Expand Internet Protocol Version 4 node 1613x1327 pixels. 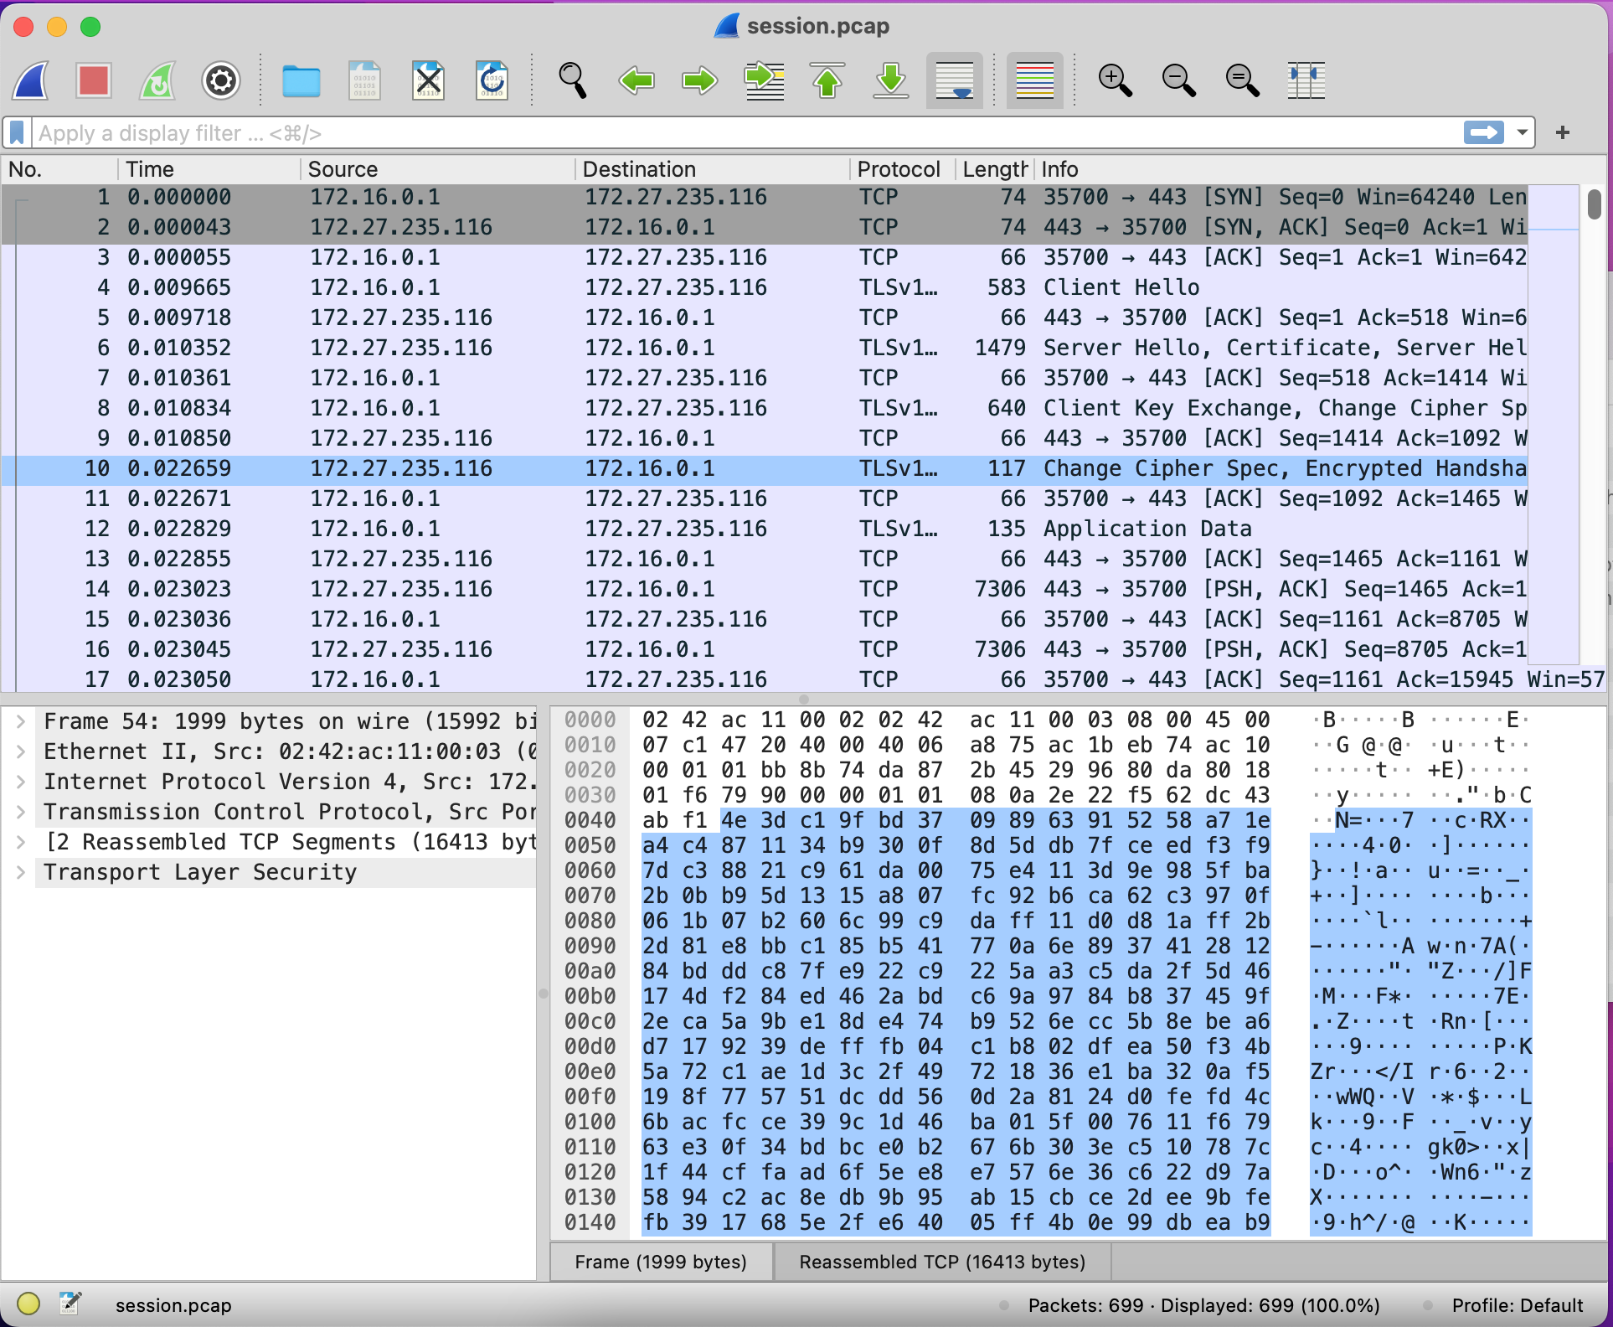22,782
